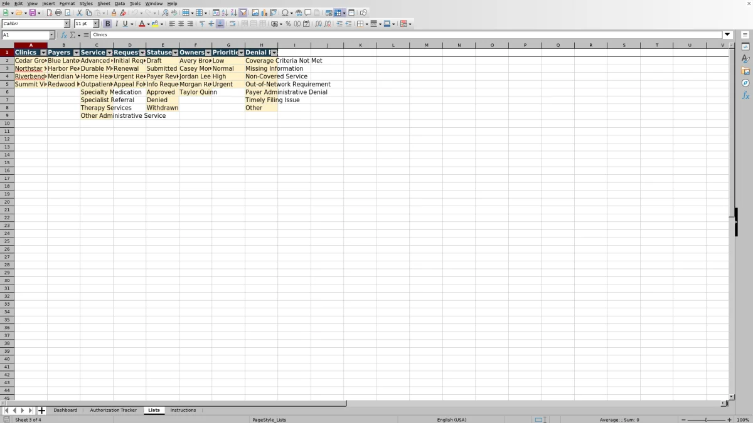Toggle the AutoFilter funnel button
The image size is (753, 423).
243,13
